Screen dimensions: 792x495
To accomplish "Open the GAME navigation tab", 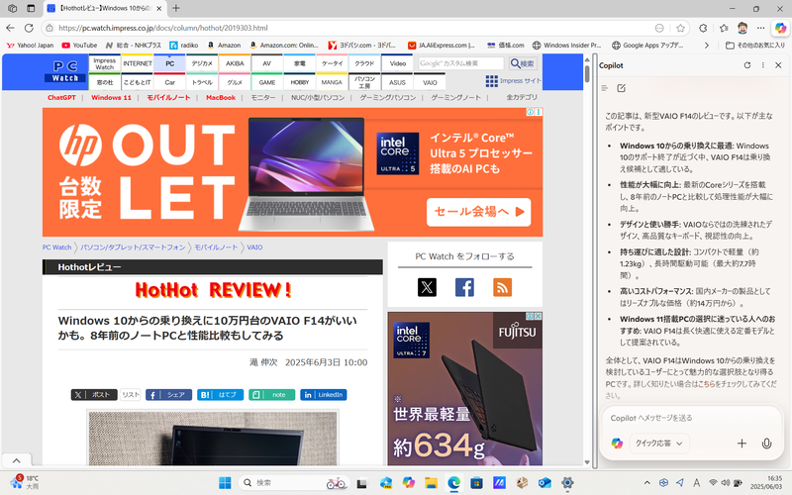I will click(267, 82).
